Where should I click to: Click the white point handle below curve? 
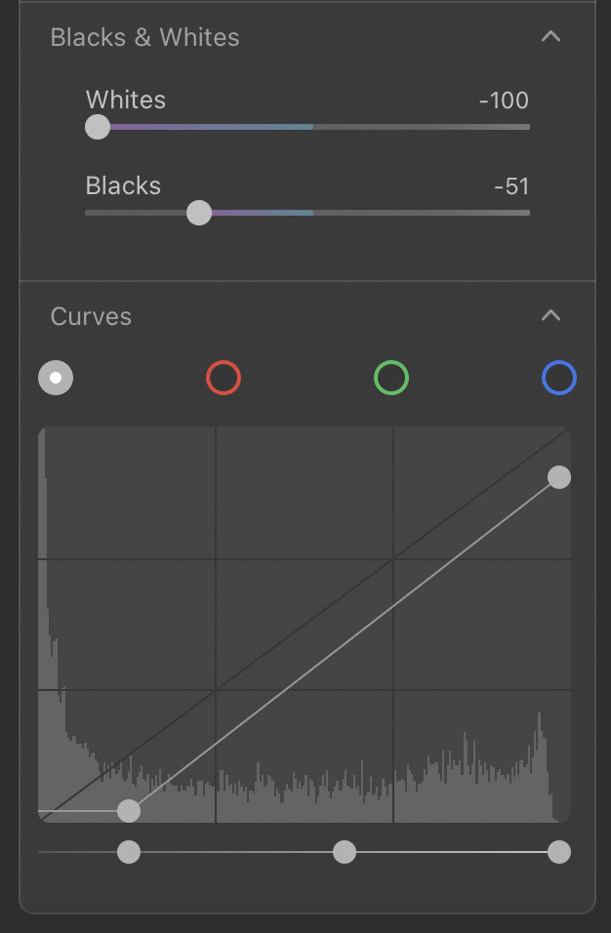coord(558,852)
